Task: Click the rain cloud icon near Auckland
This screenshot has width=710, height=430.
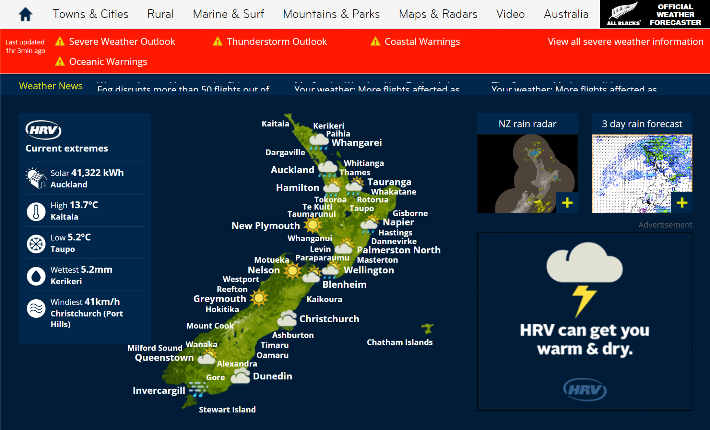Action: pos(328,168)
